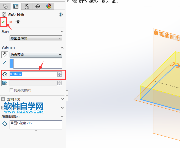This screenshot has height=148, width=180.
Task: Click the contours box resize handle
Action: click(36, 130)
